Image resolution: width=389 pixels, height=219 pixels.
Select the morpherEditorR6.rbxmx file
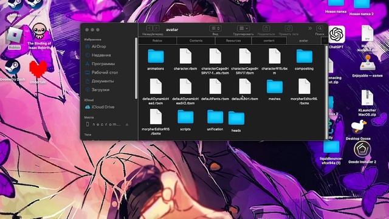(305, 86)
